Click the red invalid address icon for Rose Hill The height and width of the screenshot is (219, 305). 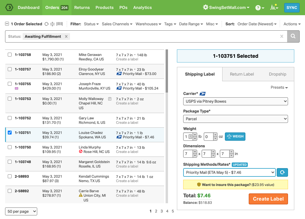80,151
